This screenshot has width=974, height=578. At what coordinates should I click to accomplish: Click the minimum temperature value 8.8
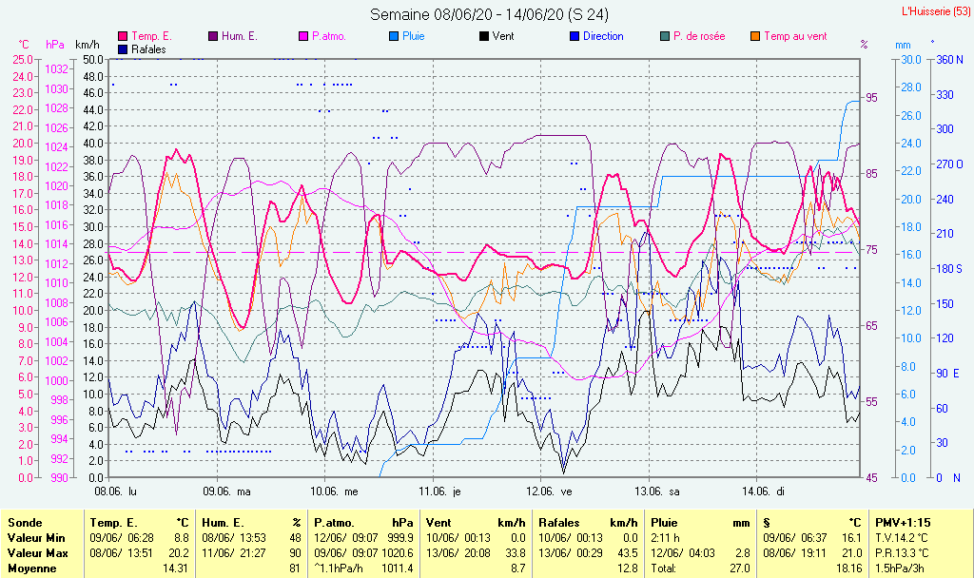(182, 538)
